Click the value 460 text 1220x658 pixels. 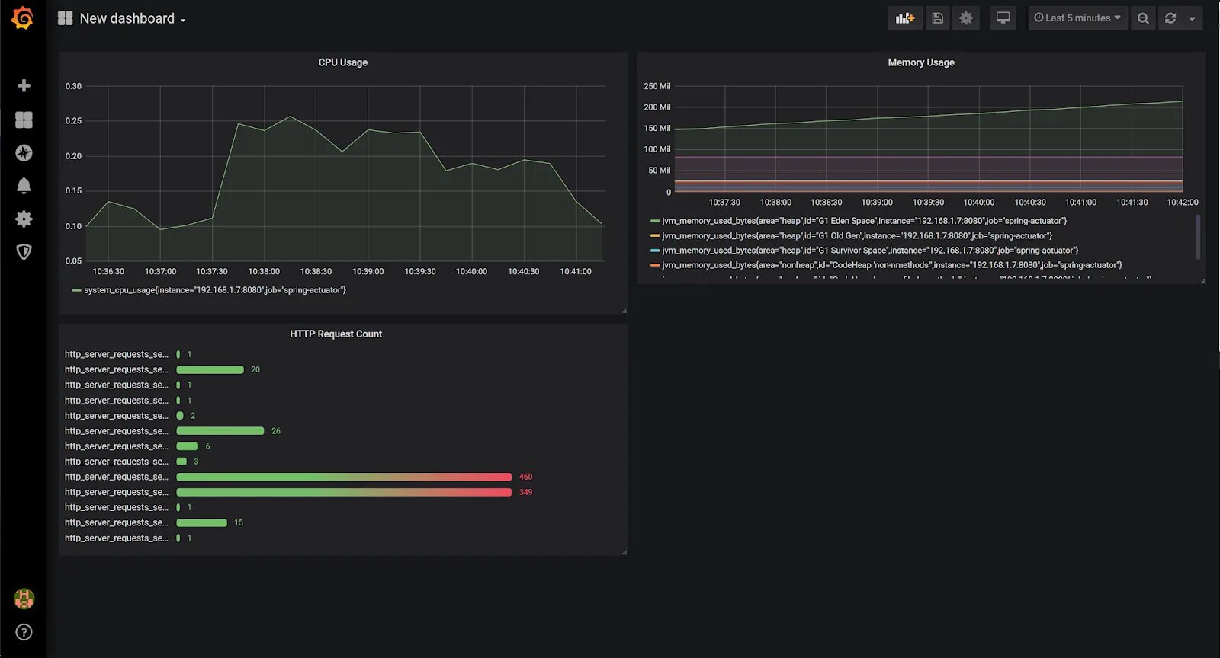click(525, 477)
